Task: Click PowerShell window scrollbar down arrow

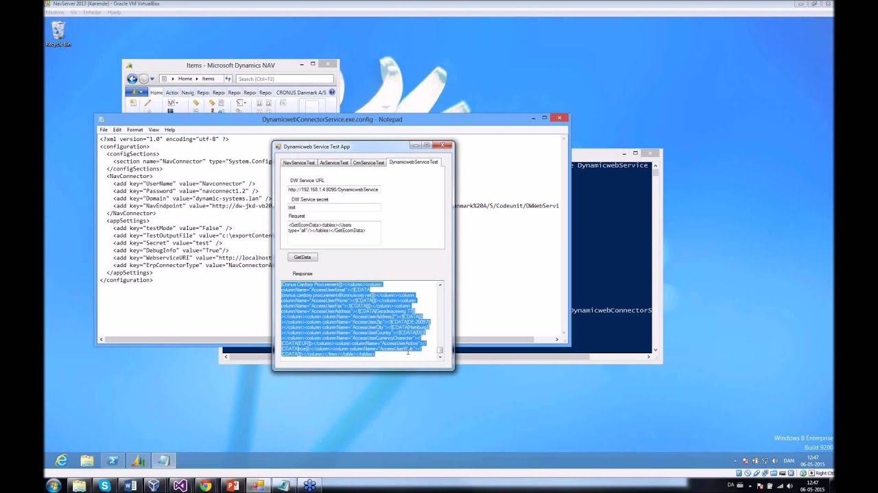Action: [656, 350]
